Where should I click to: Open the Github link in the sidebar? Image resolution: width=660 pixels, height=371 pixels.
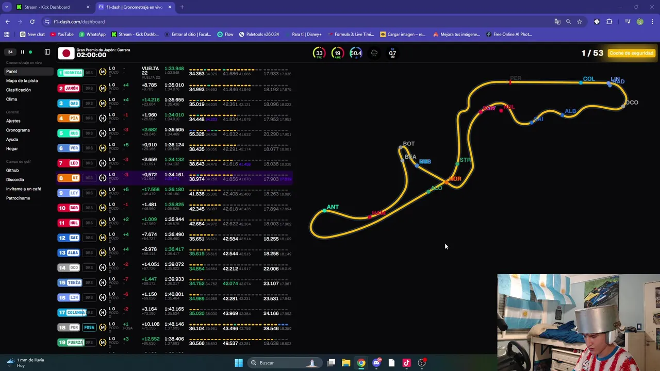(12, 171)
